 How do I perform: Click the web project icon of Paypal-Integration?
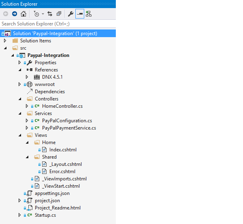pyautogui.click(x=22, y=55)
